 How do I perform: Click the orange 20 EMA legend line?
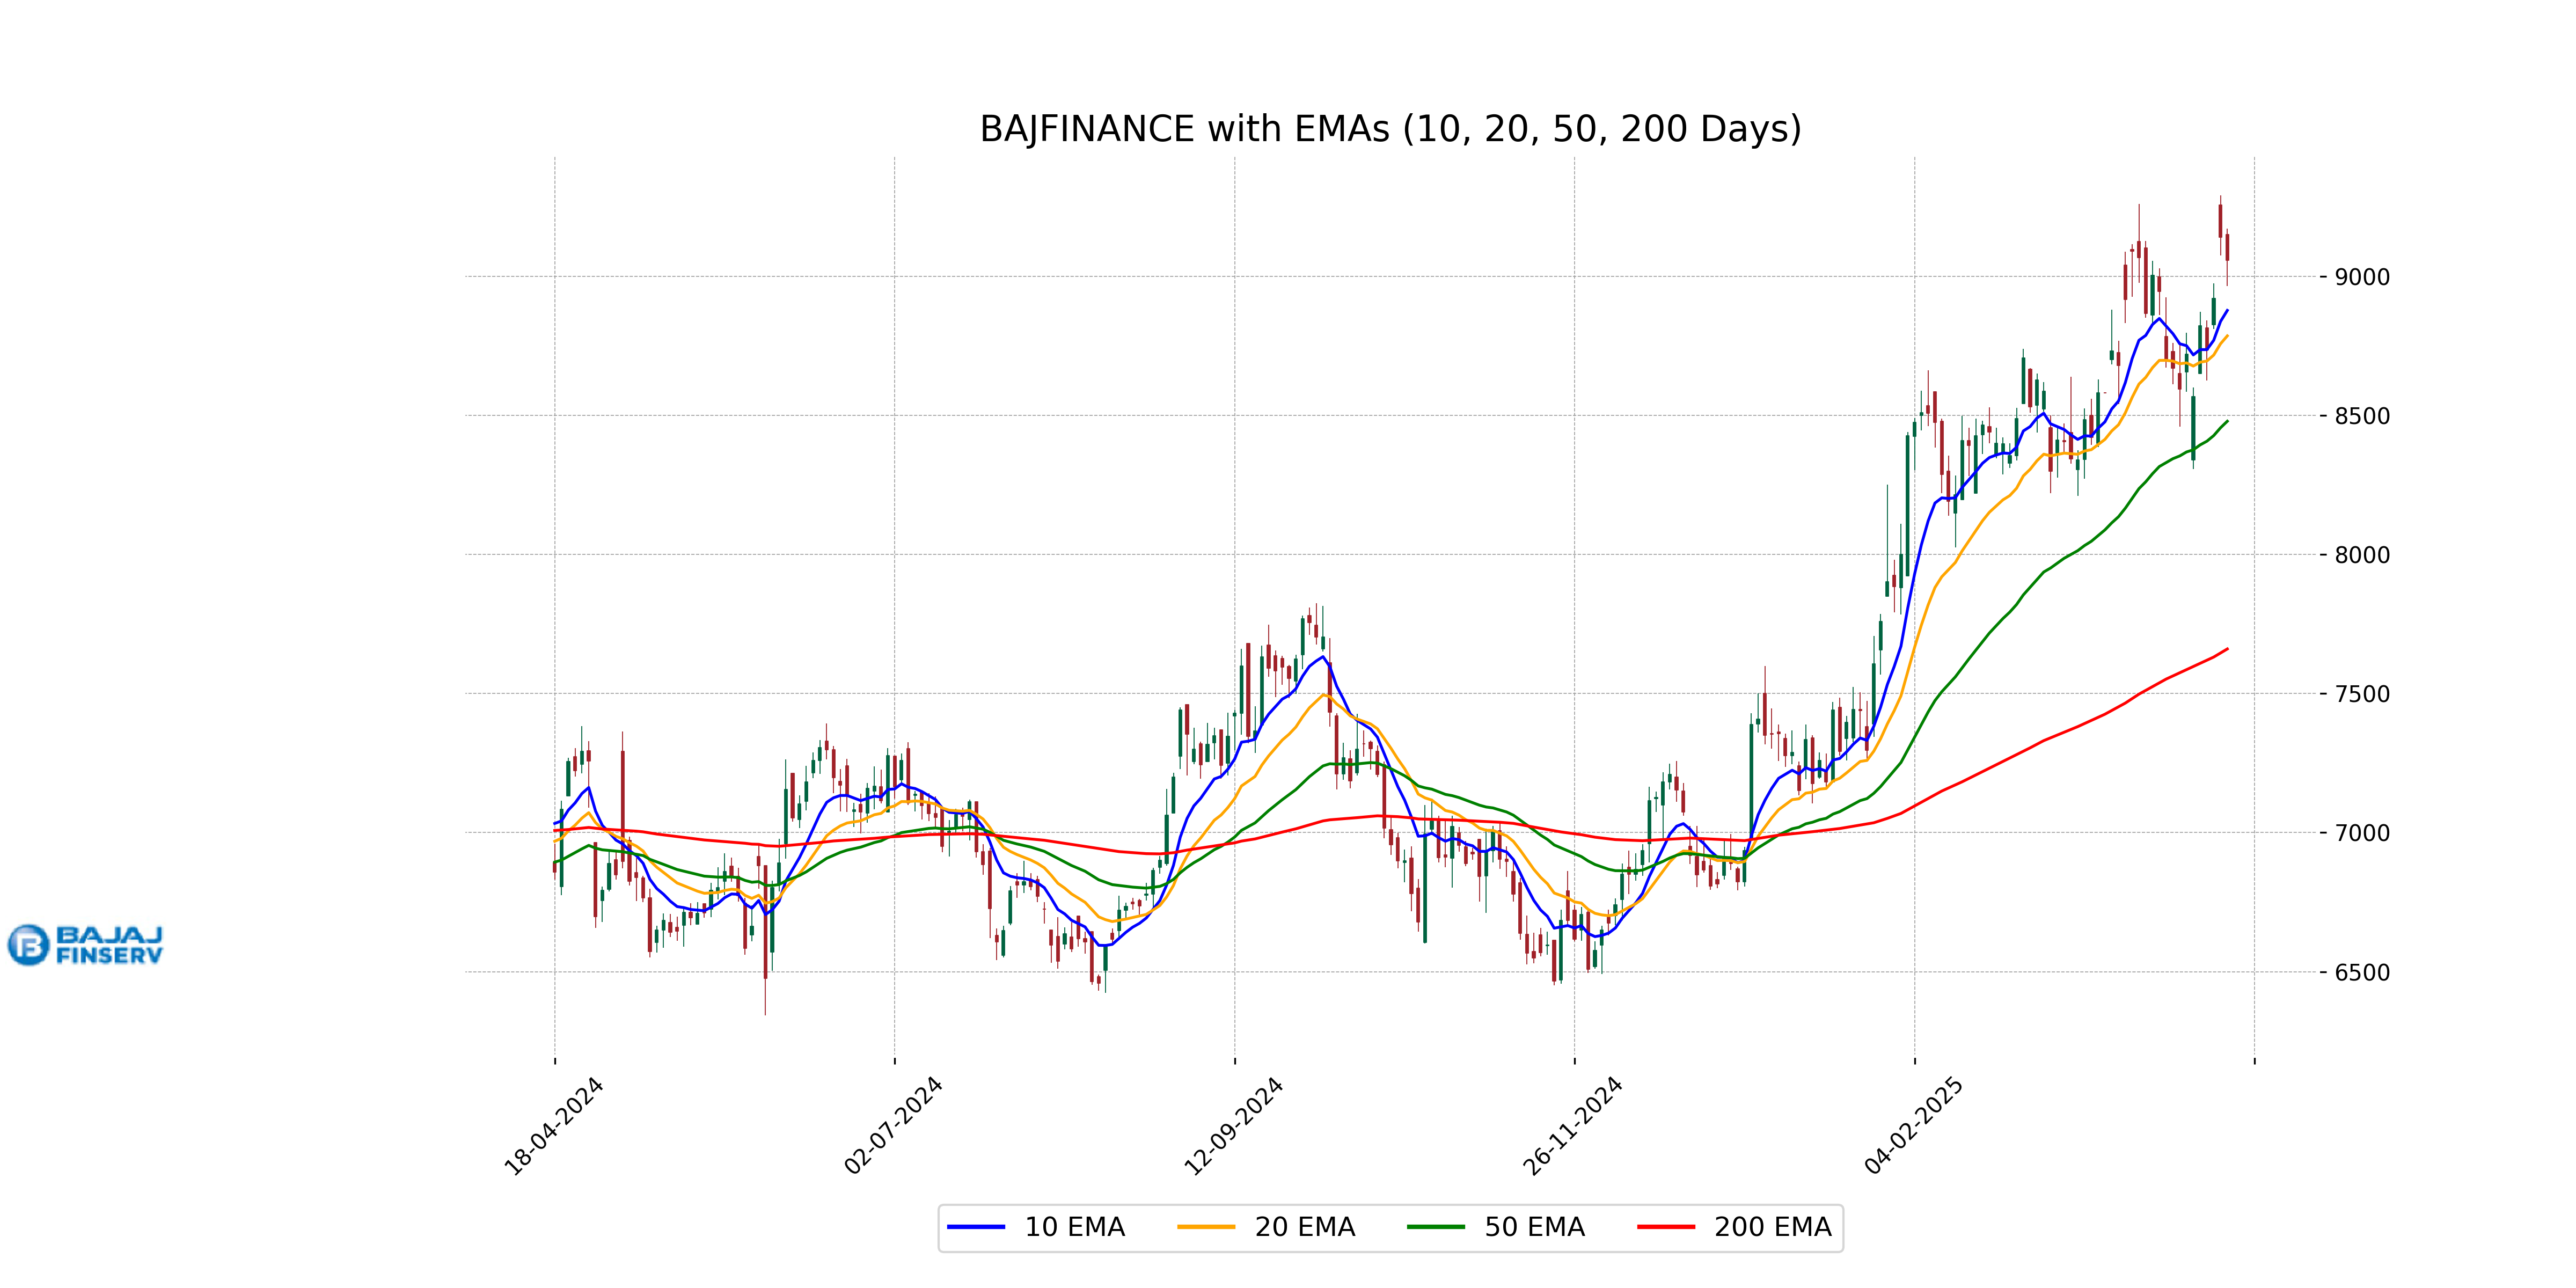coord(1206,1227)
